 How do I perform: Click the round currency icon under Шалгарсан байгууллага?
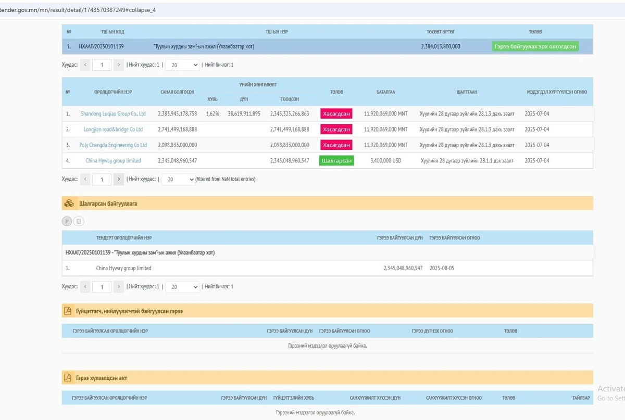(67, 221)
